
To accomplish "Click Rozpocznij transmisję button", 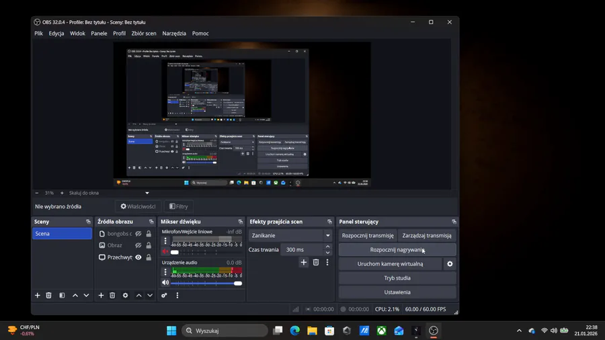I will [x=368, y=236].
